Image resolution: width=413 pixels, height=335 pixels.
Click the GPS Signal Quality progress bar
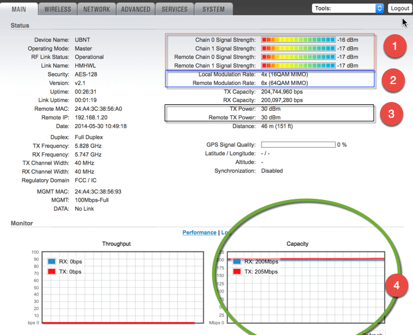(x=298, y=145)
